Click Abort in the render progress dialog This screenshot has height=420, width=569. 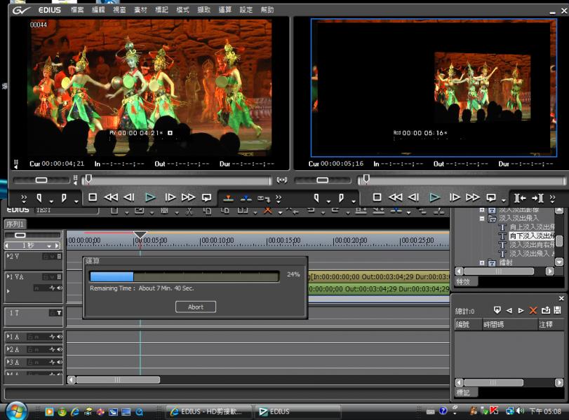pos(196,307)
